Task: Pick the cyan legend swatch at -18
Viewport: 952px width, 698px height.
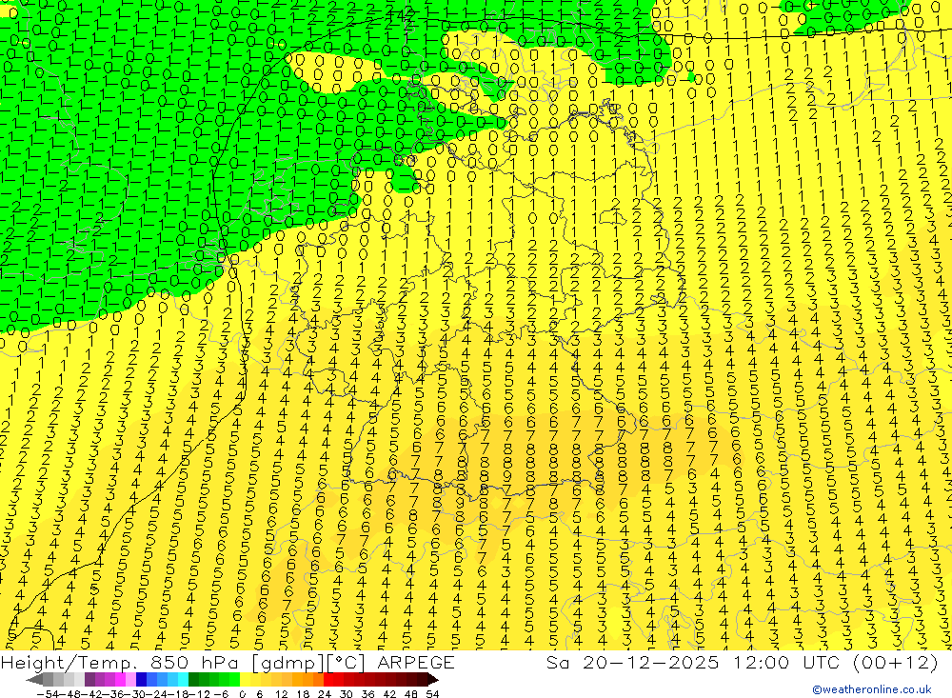Action: tap(183, 679)
